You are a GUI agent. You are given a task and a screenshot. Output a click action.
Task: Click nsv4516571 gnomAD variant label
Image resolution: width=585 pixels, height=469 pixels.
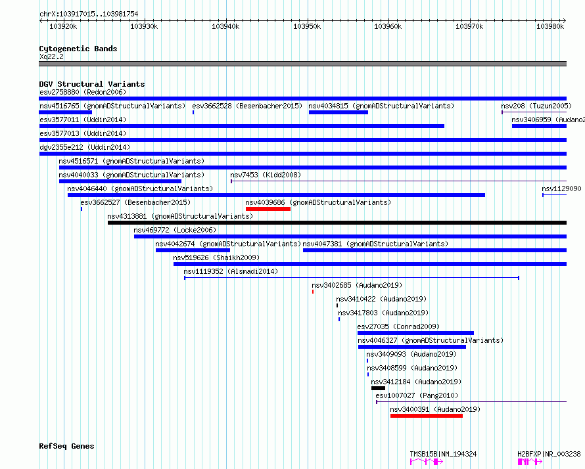tap(131, 161)
